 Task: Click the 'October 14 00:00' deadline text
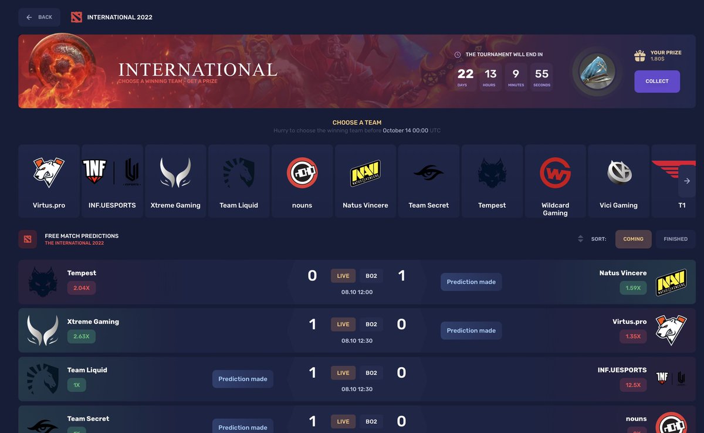[405, 130]
